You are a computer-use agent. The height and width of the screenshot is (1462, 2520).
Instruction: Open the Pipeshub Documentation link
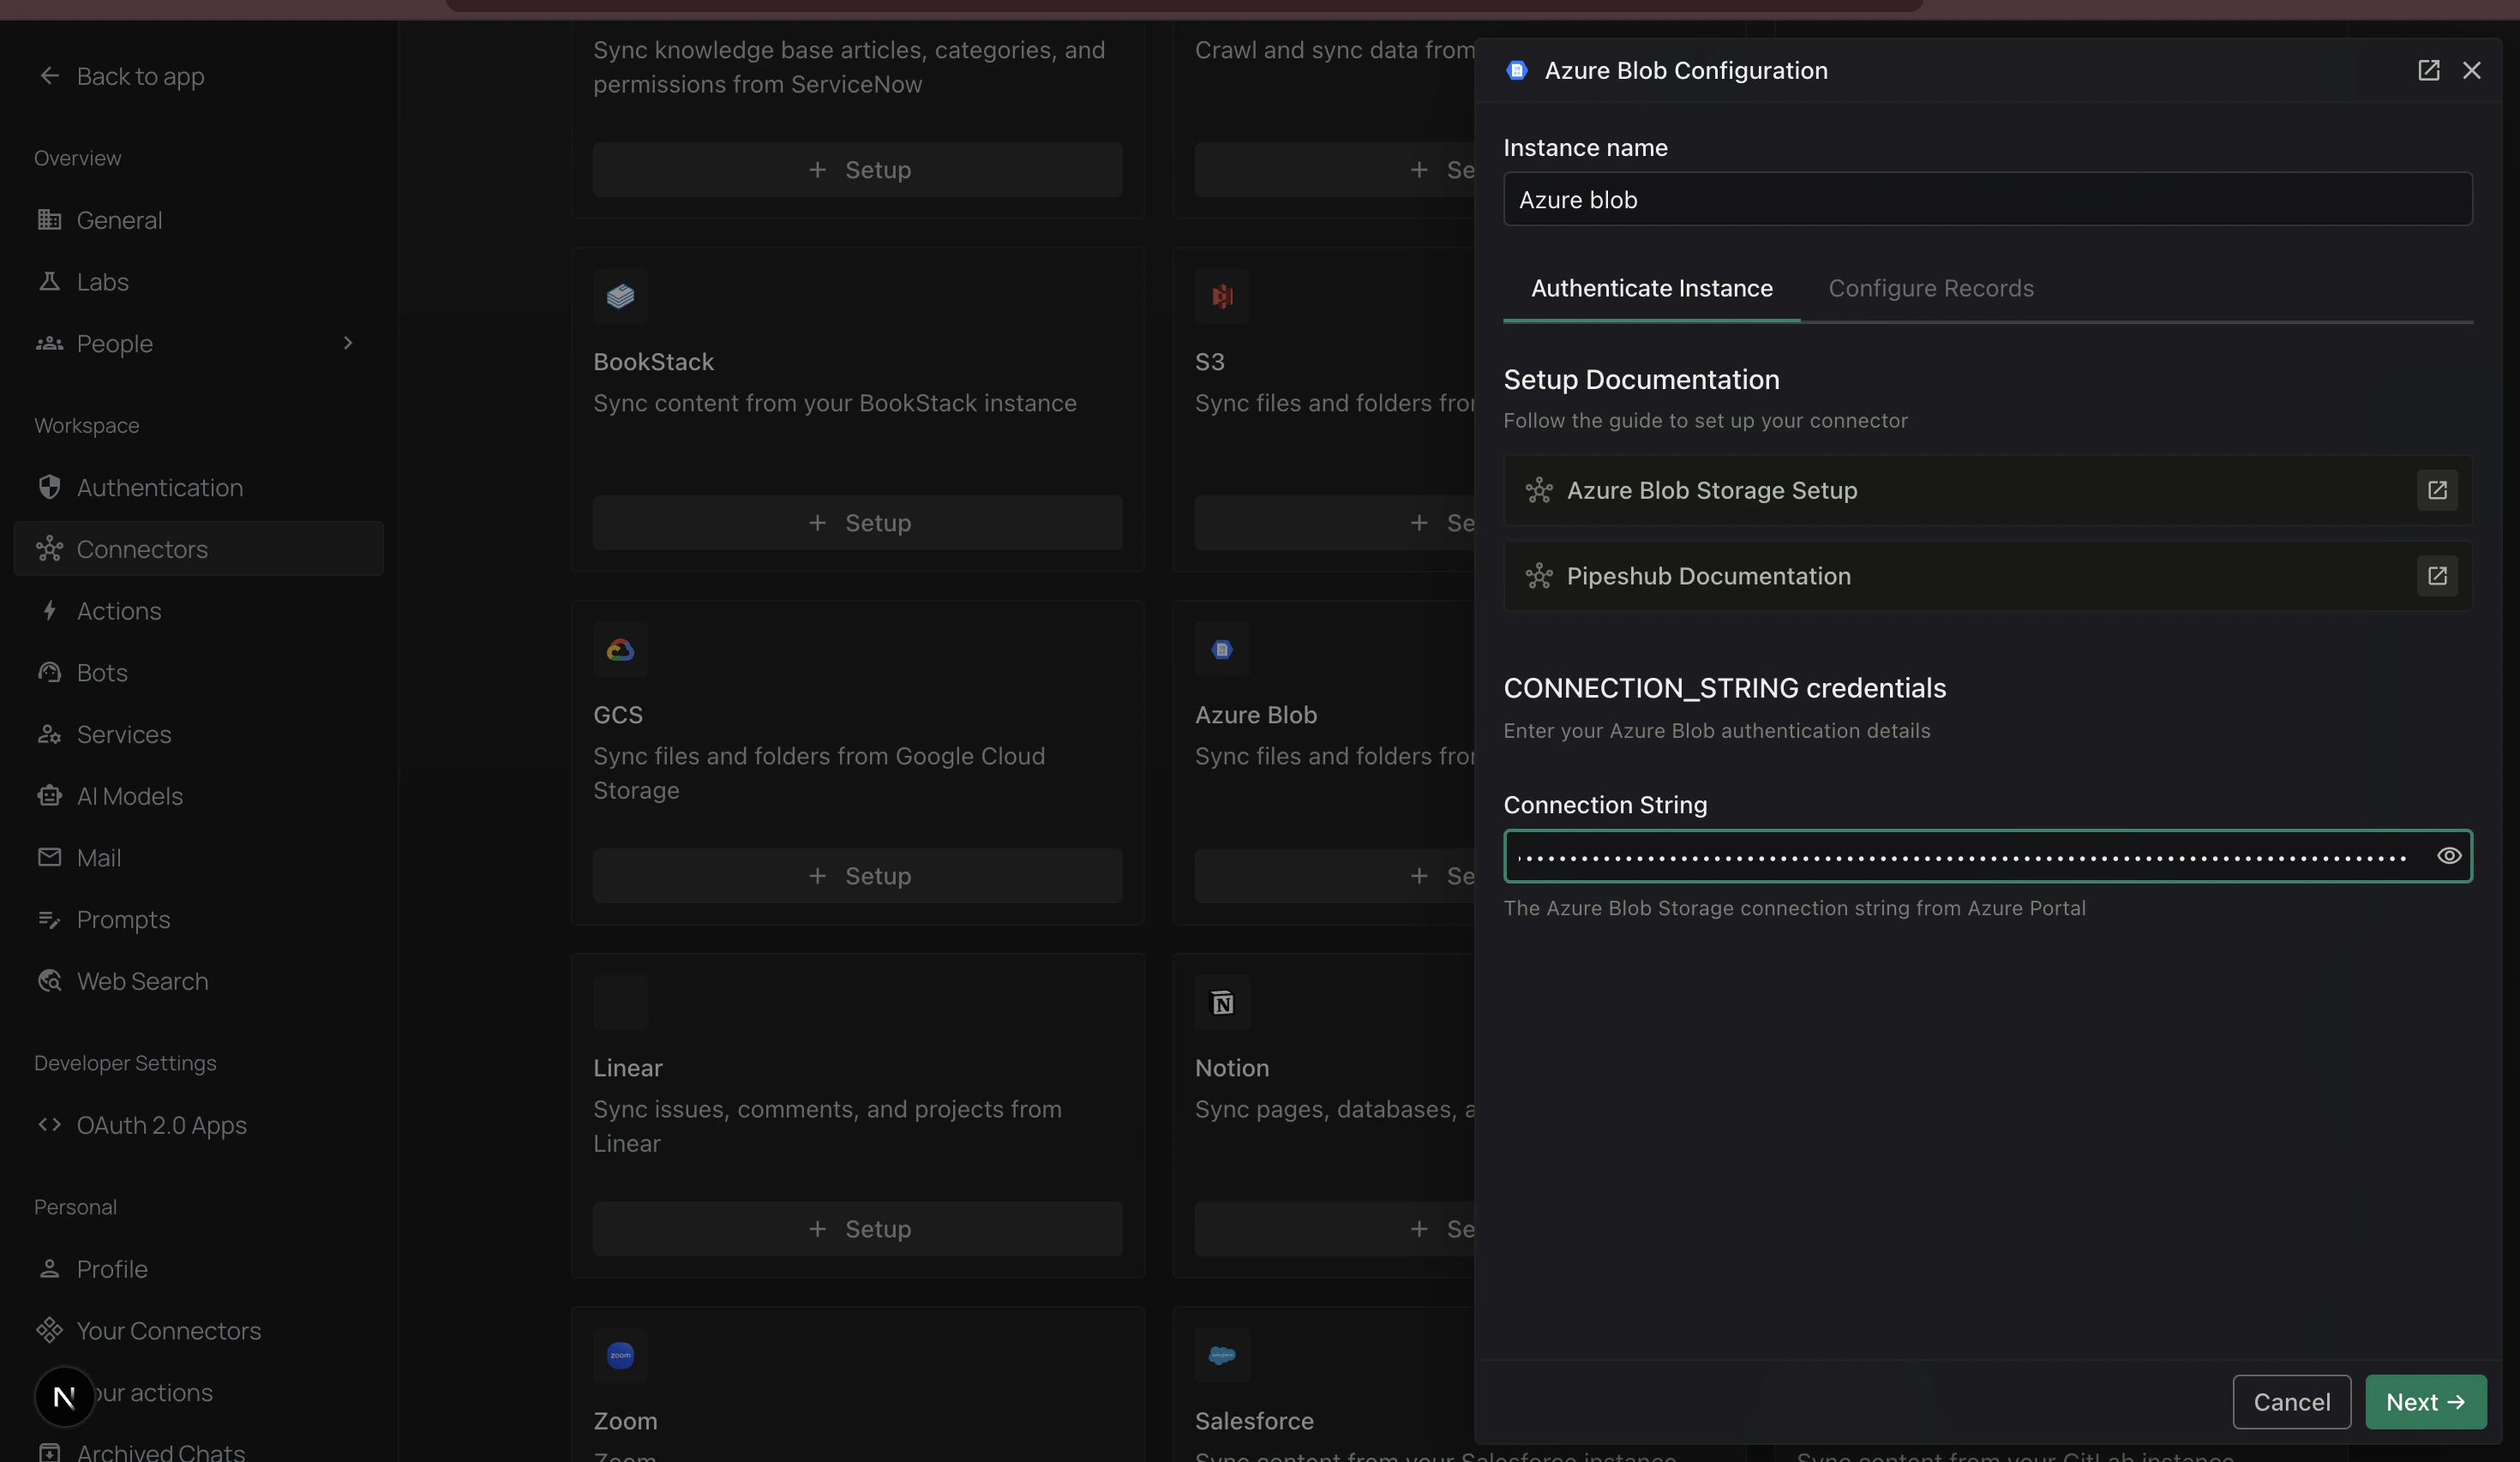tap(1987, 576)
